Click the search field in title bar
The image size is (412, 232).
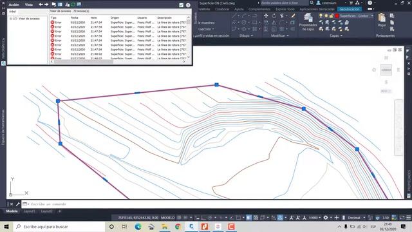(x=285, y=3)
